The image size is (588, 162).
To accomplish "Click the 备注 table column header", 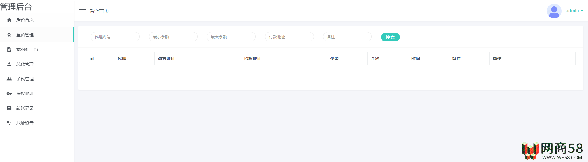I will coord(469,59).
